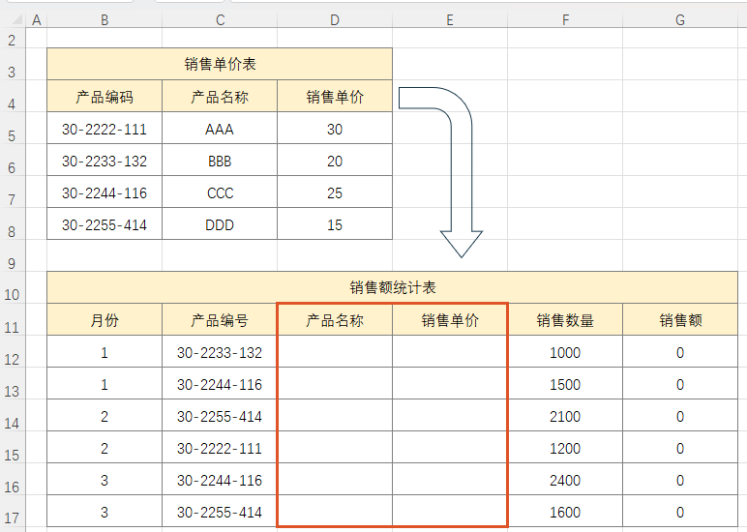Click the sales quantity 1600 cell
This screenshot has width=747, height=532.
[x=565, y=512]
